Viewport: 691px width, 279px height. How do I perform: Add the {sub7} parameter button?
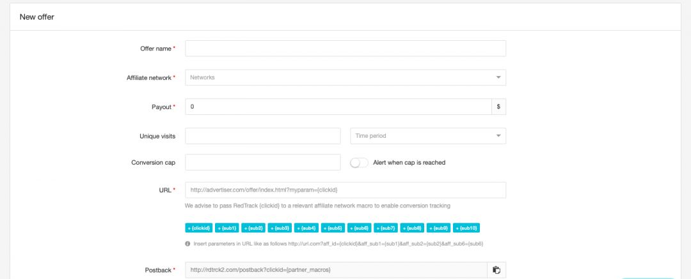386,228
